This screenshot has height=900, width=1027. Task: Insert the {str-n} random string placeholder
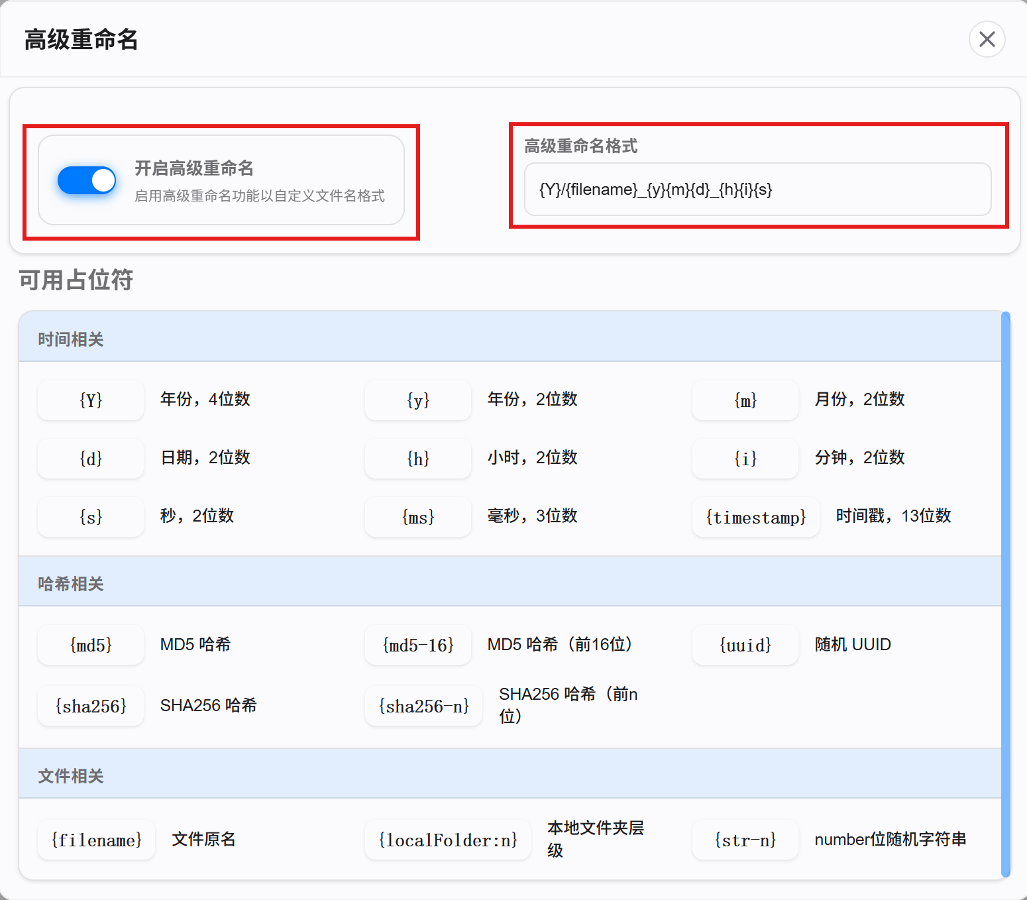[745, 840]
